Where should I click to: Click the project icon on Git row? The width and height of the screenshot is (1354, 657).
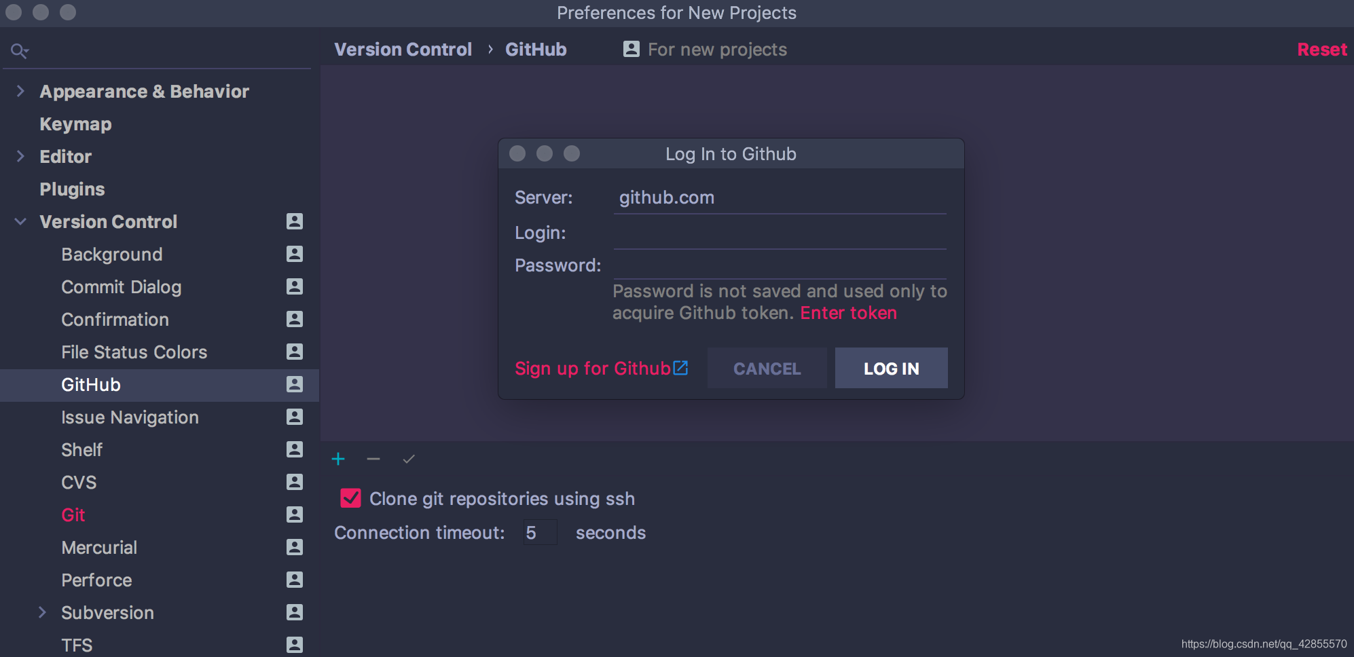tap(295, 514)
